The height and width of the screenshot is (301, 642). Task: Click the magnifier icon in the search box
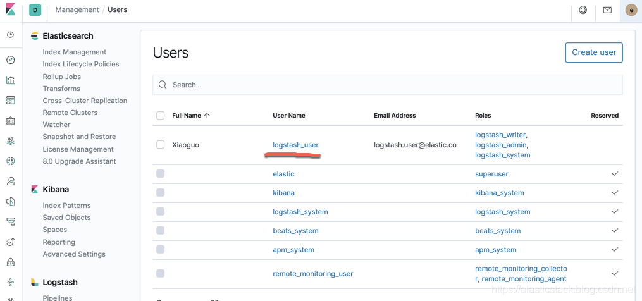163,85
